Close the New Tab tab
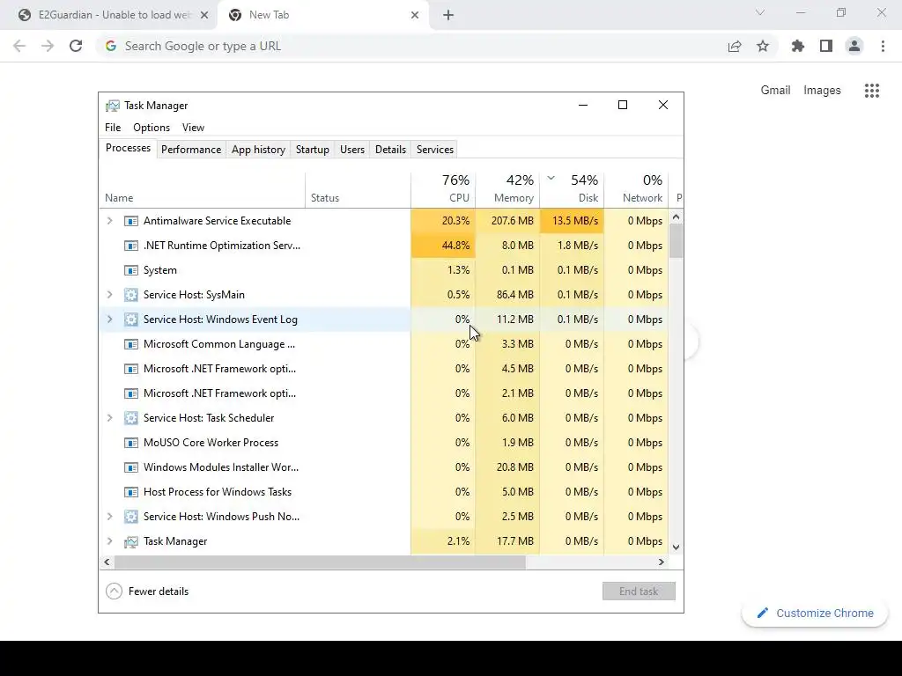The height and width of the screenshot is (676, 902). [415, 15]
